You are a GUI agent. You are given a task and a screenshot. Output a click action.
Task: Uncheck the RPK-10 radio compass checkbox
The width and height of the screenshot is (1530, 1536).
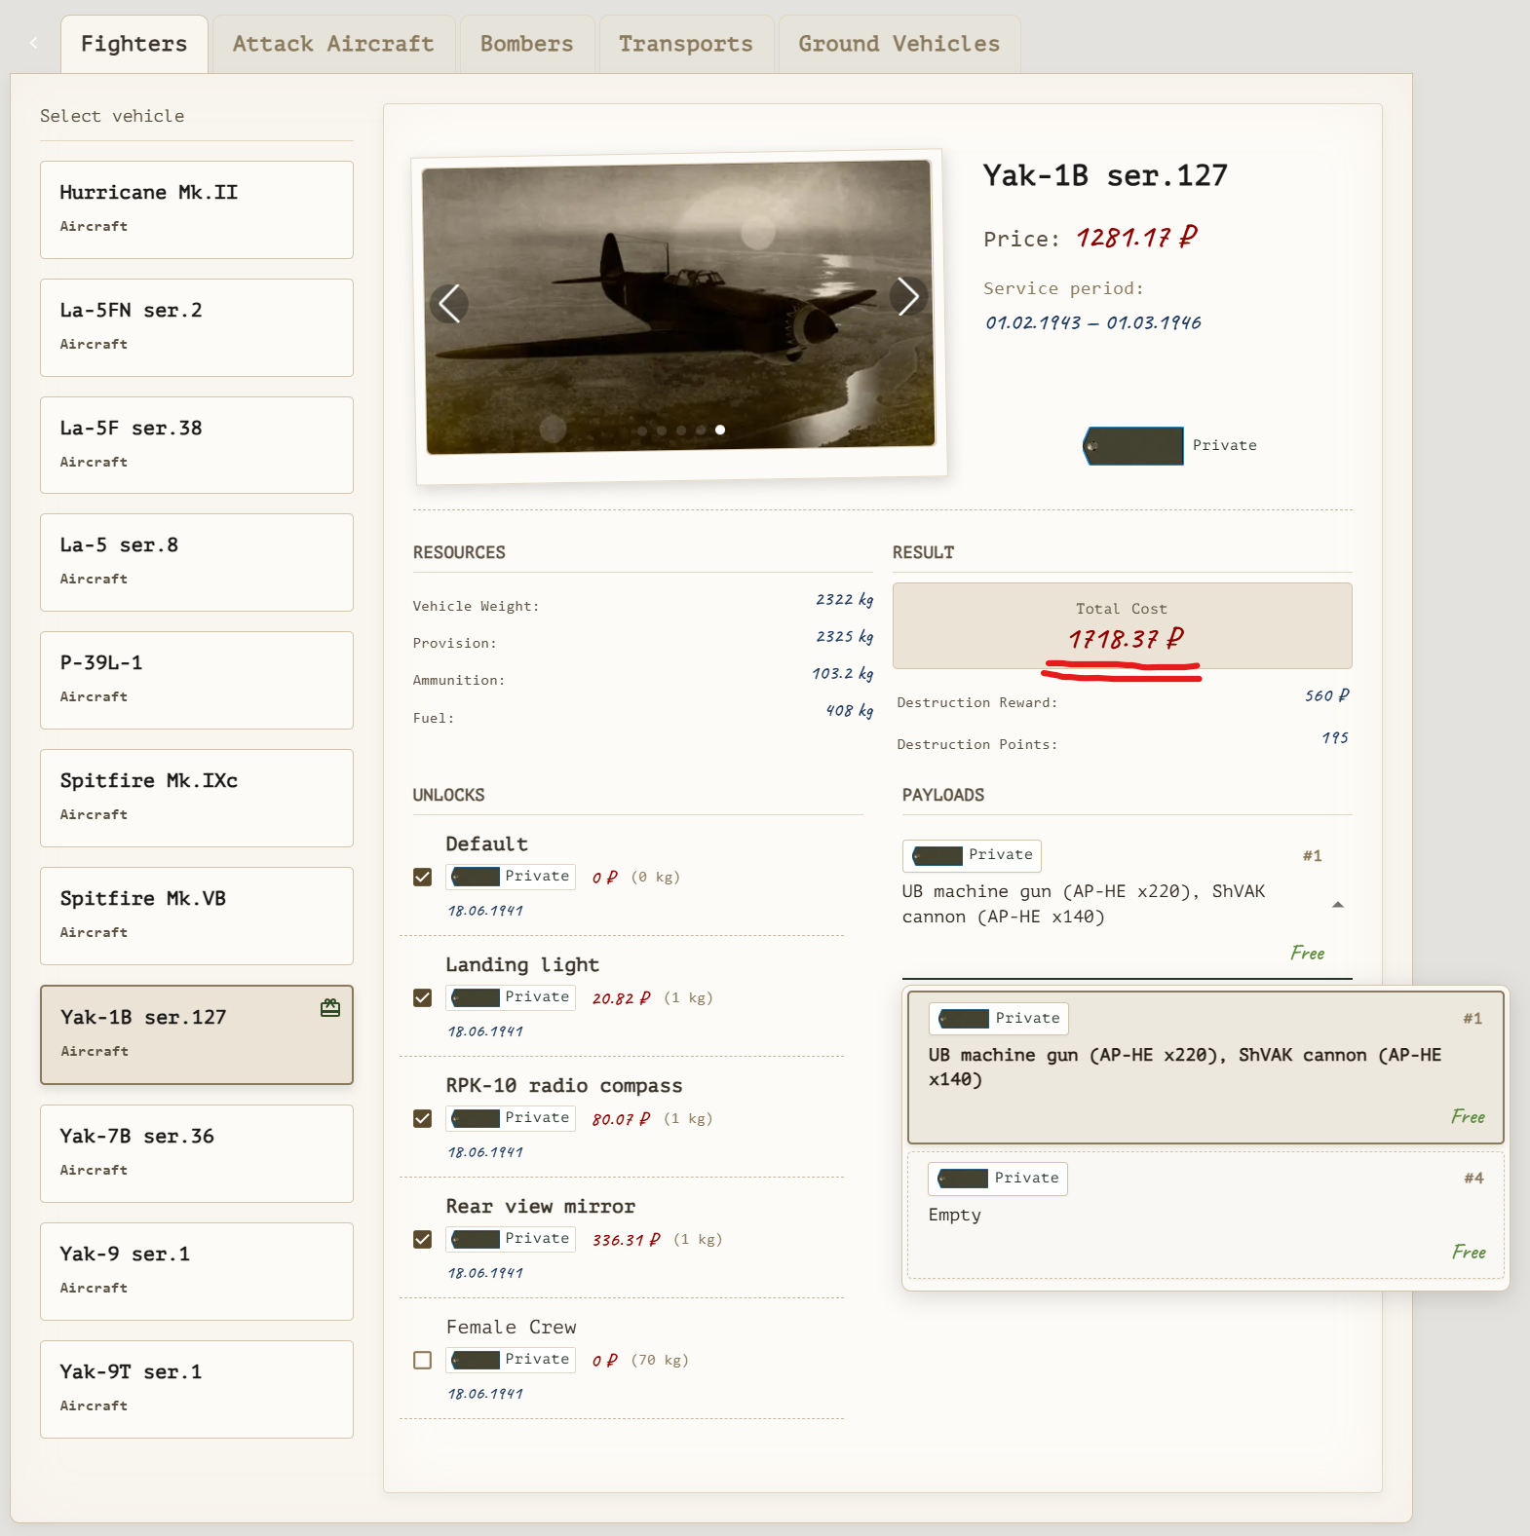422,1118
